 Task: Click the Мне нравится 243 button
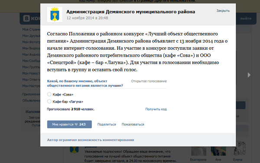[69, 124]
